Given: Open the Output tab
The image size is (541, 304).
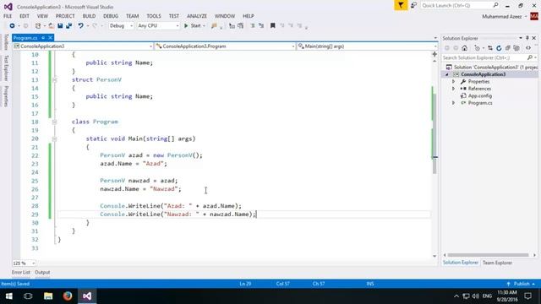Looking at the screenshot, I should (x=42, y=272).
